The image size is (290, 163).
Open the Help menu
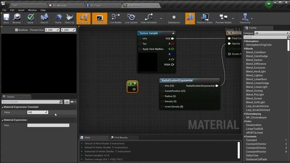coord(43,10)
